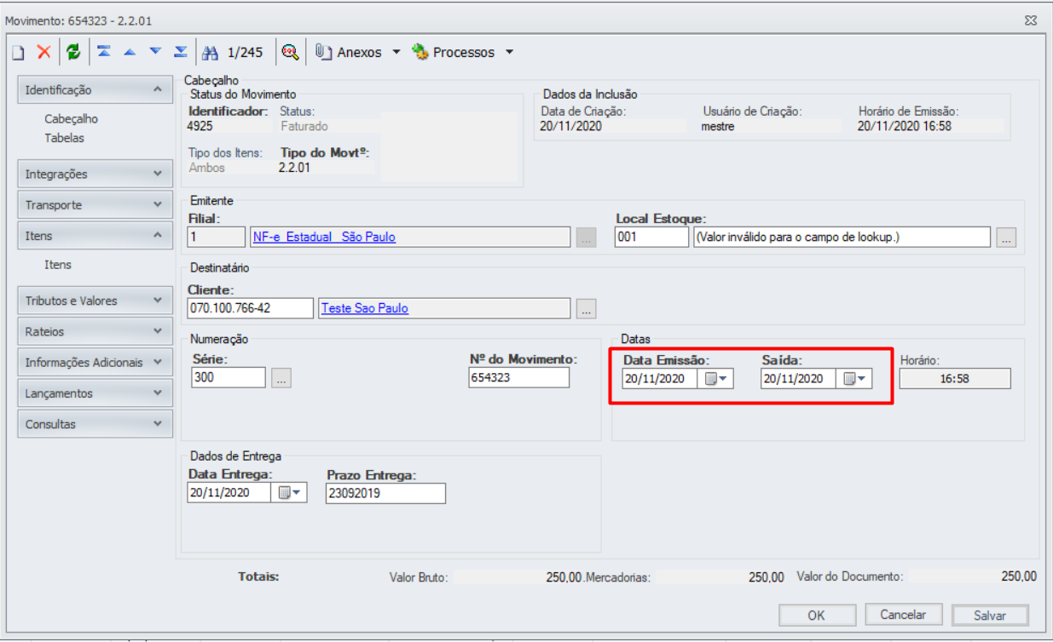1053x642 pixels.
Task: Click the Cliente lookup ellipsis button
Action: (586, 309)
